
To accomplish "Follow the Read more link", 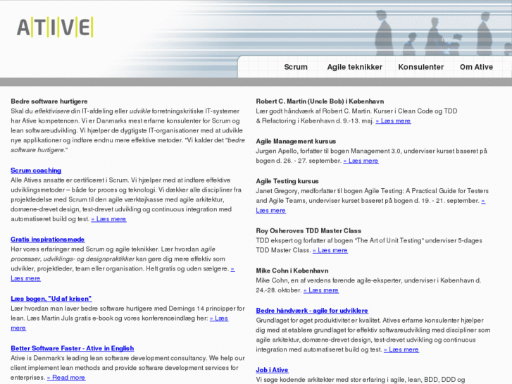I will (x=66, y=378).
